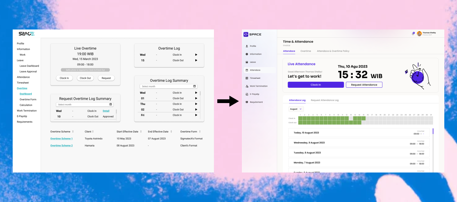Screen dimensions: 457x202
Task: Click Request button on the Live Overtime card
Action: [106, 78]
